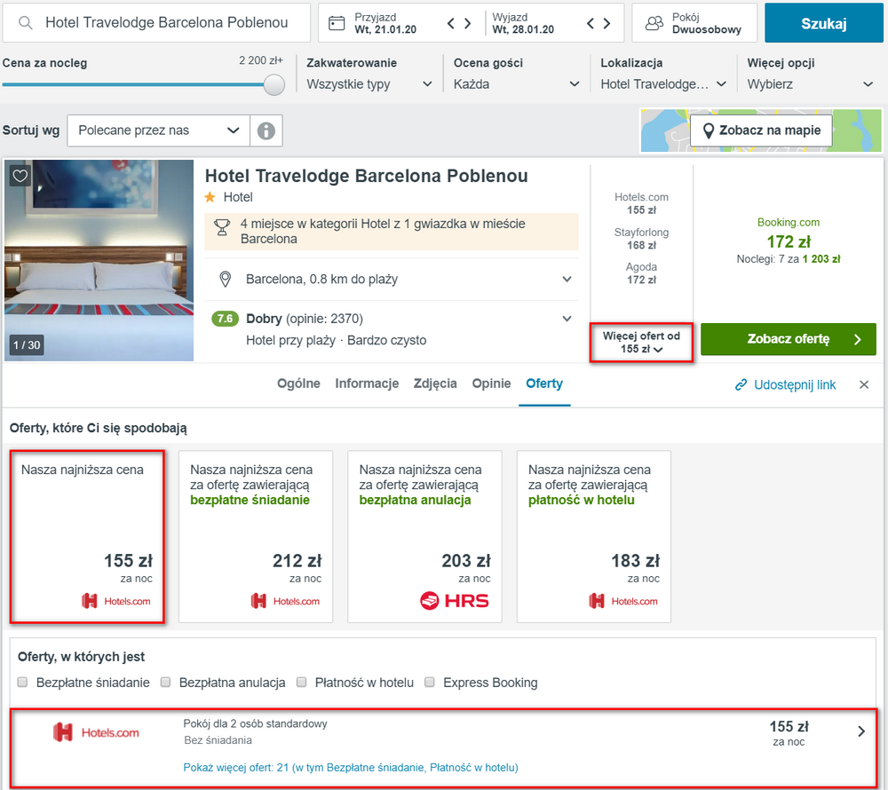Select the free breakfast 212 zł card
888x790 pixels.
click(256, 536)
